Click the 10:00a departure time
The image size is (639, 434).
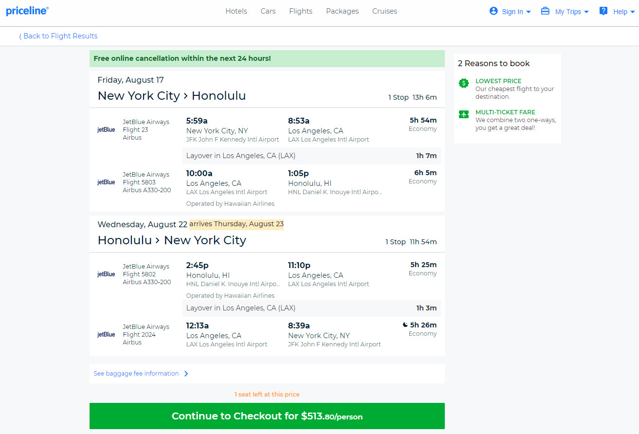point(200,173)
